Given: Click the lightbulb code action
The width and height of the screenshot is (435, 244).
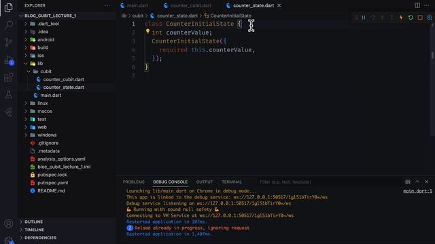Looking at the screenshot, I should point(147,32).
